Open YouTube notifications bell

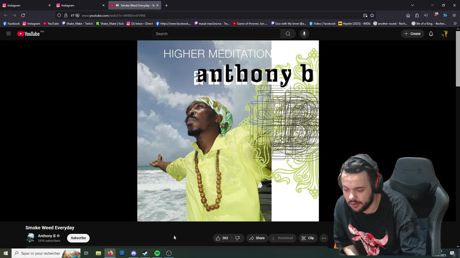[431, 34]
